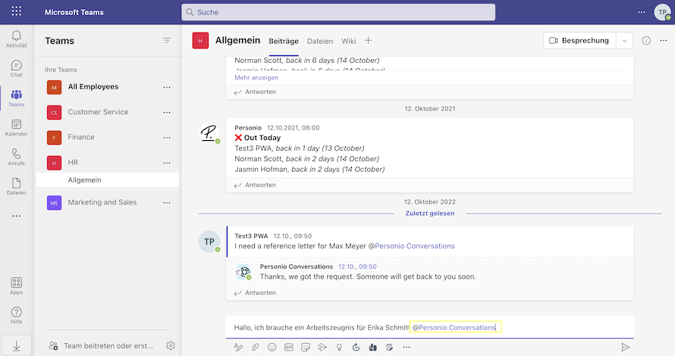The image size is (675, 356).
Task: Open the notes clipboard icon in compose toolbar
Action: tap(390, 347)
